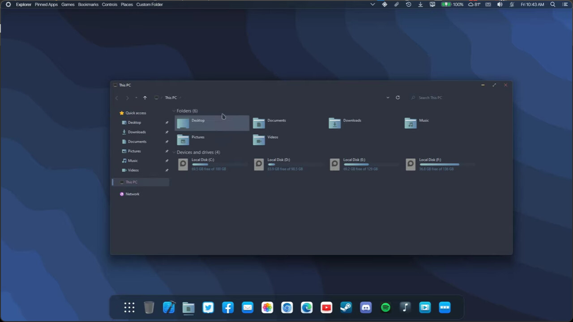Open the Music note app in dock
573x322 pixels.
[405, 307]
